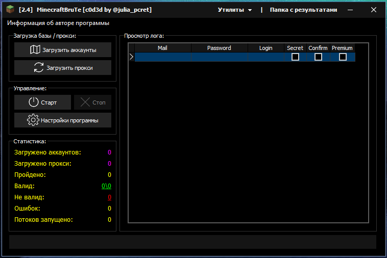Click the Загрузка базы / прокси: group label
Image resolution: width=387 pixels, height=258 pixels.
click(44, 36)
